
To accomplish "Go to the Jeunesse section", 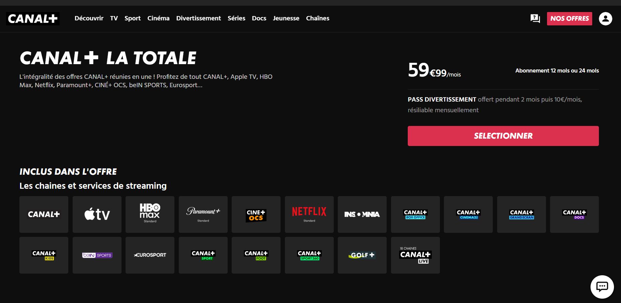I will pos(286,18).
